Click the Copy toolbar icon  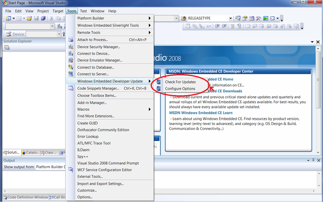point(59,18)
